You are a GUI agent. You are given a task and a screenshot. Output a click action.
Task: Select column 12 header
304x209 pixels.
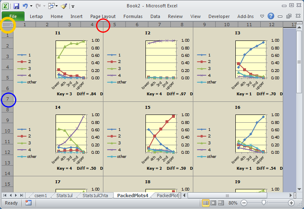point(272,25)
